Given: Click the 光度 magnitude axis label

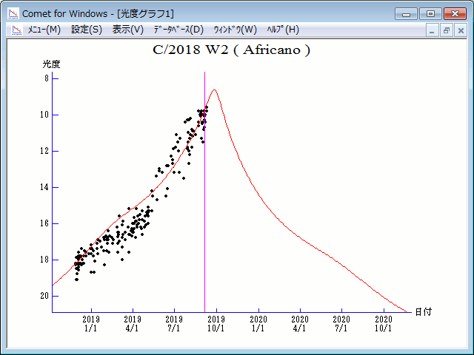Looking at the screenshot, I should coord(51,64).
